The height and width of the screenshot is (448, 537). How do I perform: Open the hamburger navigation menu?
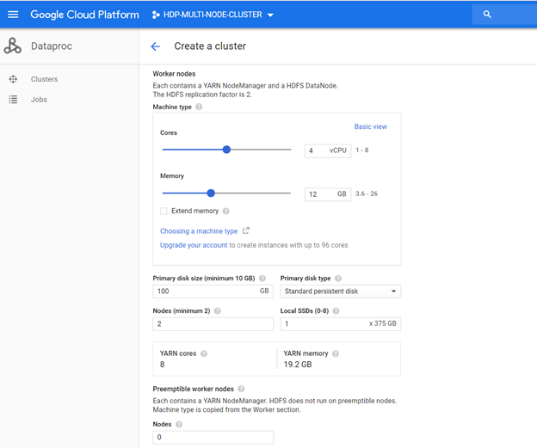(13, 15)
